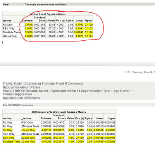Click the p-value 0.5990
This screenshot has width=155, height=146.
[x=79, y=126]
